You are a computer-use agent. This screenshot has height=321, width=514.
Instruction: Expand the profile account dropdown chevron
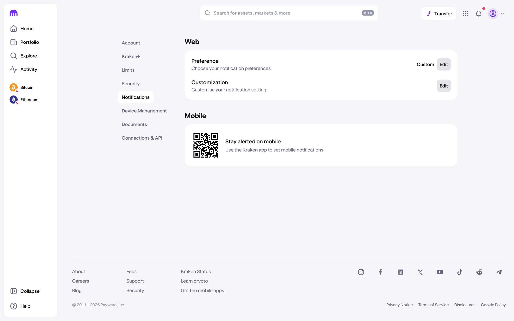502,14
